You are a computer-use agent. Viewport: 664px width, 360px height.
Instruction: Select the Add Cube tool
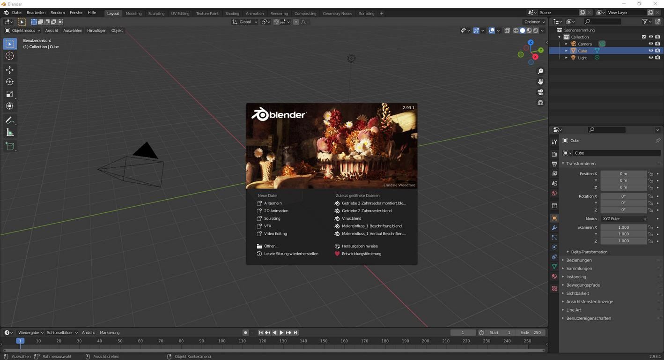pos(9,146)
